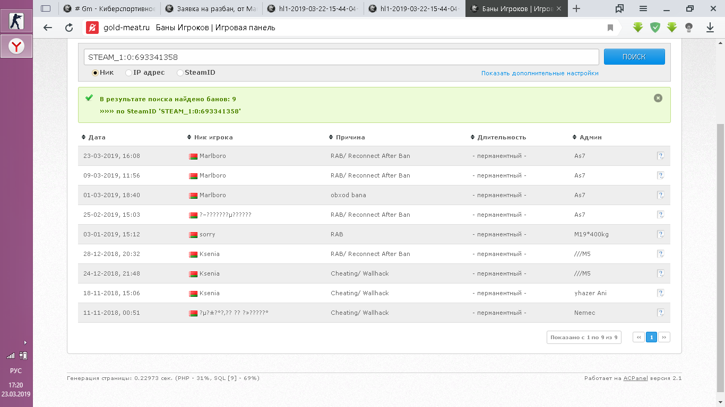Show additional search settings link
The height and width of the screenshot is (407, 725).
pyautogui.click(x=540, y=73)
